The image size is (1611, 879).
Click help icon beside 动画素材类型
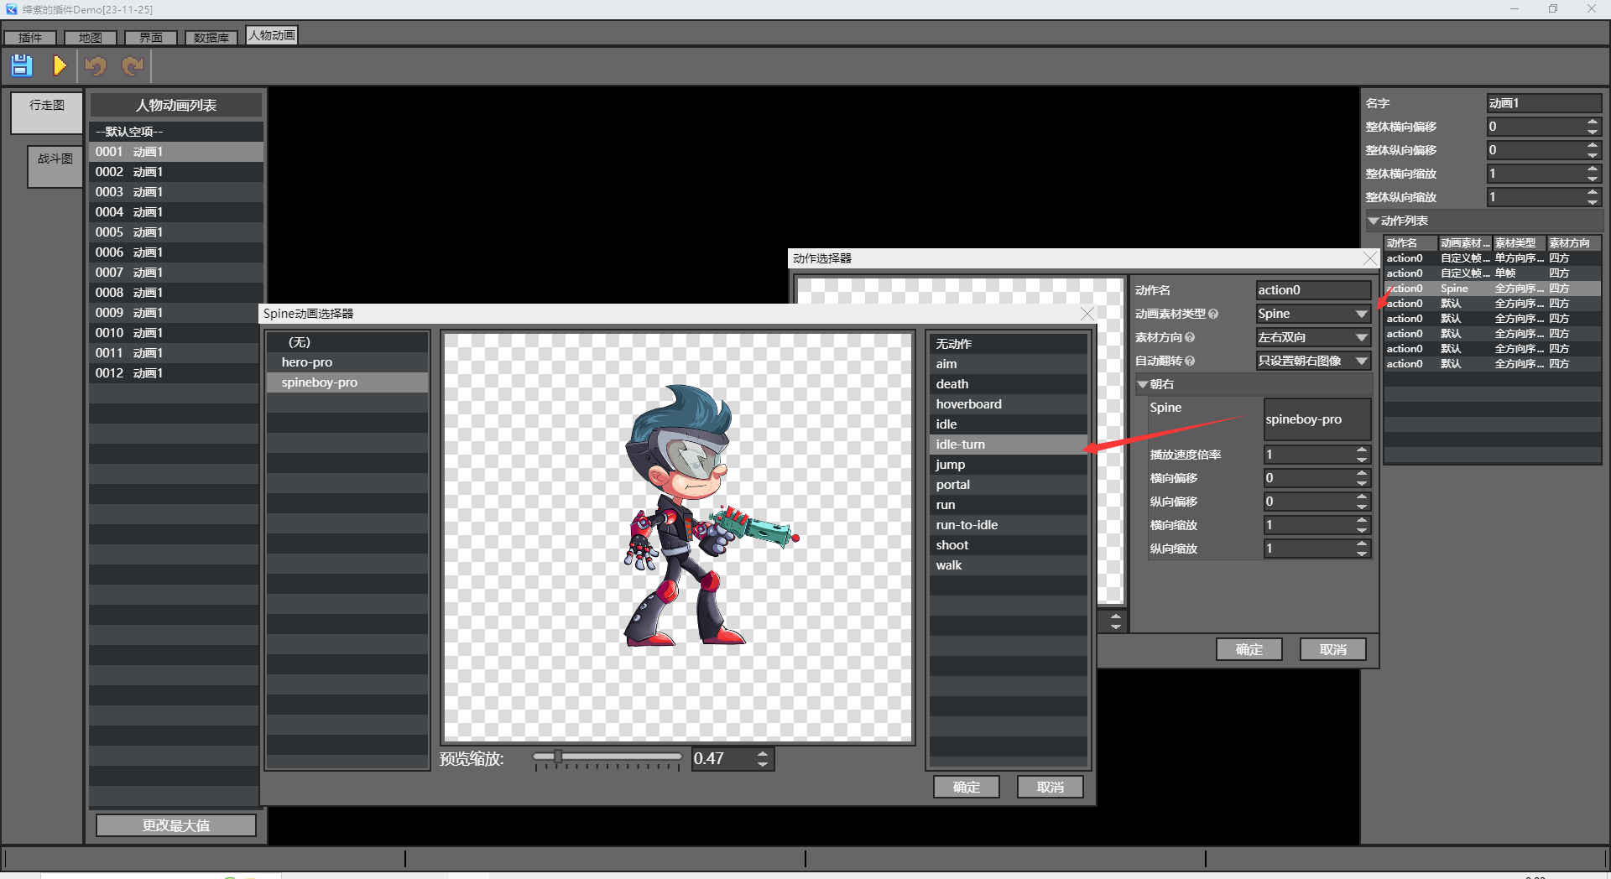pyautogui.click(x=1213, y=314)
